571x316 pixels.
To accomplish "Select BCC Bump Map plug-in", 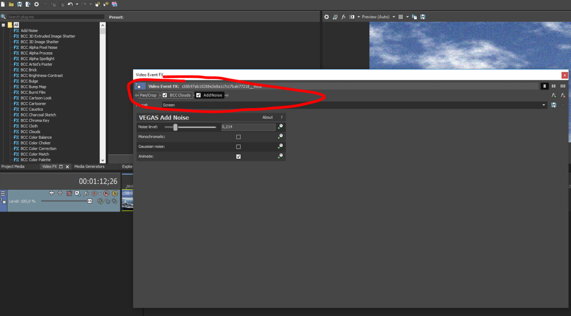I will [33, 86].
